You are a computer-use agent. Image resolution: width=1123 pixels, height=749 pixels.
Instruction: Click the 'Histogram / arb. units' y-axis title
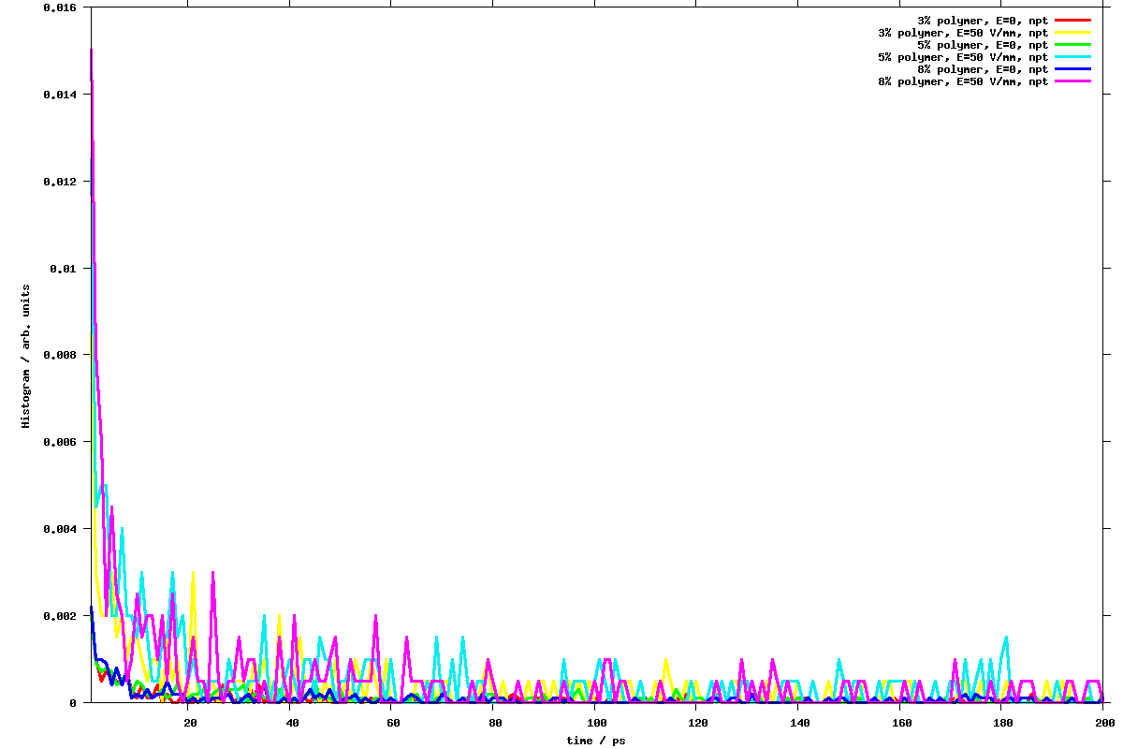pyautogui.click(x=26, y=356)
